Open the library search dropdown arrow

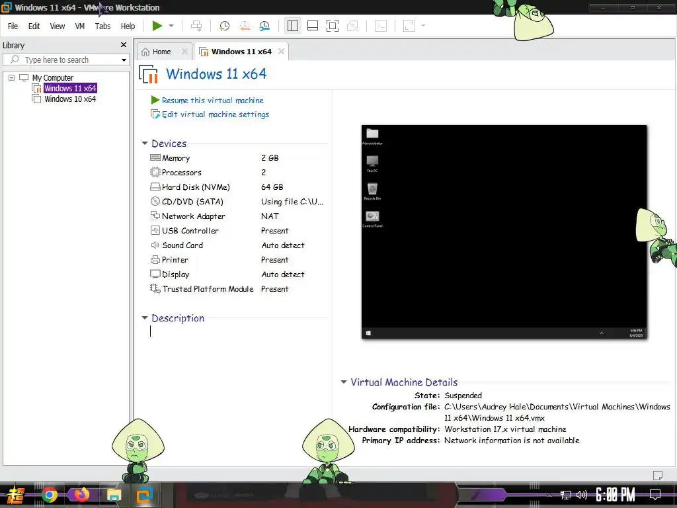(x=124, y=60)
